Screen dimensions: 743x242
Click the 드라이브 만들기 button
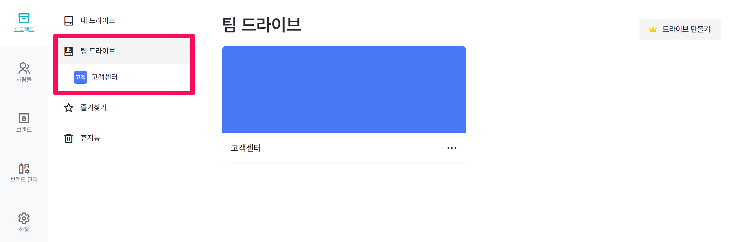pyautogui.click(x=680, y=29)
